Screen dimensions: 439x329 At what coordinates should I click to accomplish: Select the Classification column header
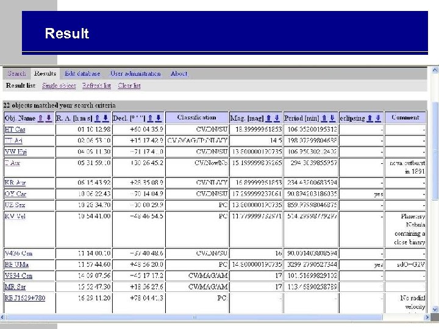[197, 118]
